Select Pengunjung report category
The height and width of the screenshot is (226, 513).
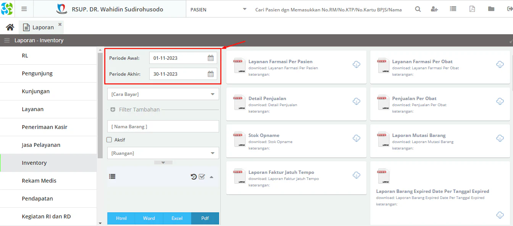[48, 73]
